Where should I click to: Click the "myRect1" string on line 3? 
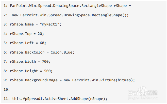[51, 24]
